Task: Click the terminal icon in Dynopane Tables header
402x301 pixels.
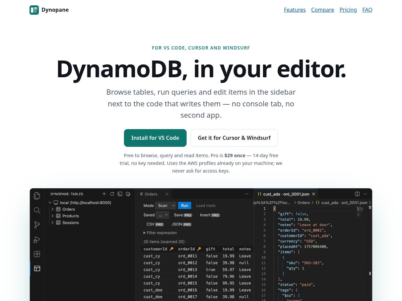Action: [120, 194]
